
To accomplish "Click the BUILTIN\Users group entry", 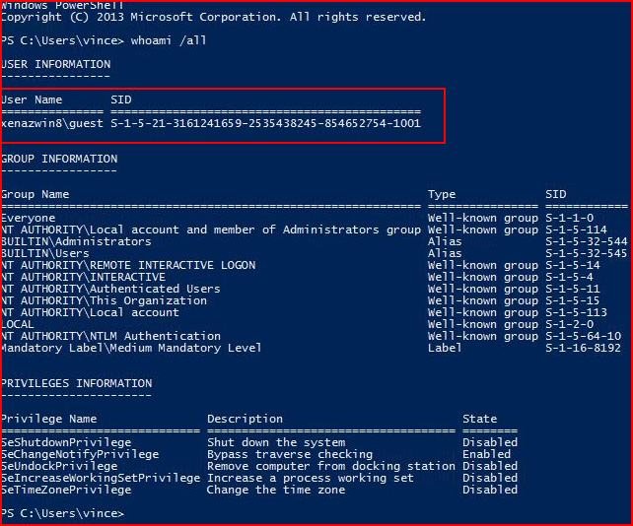I will click(45, 253).
